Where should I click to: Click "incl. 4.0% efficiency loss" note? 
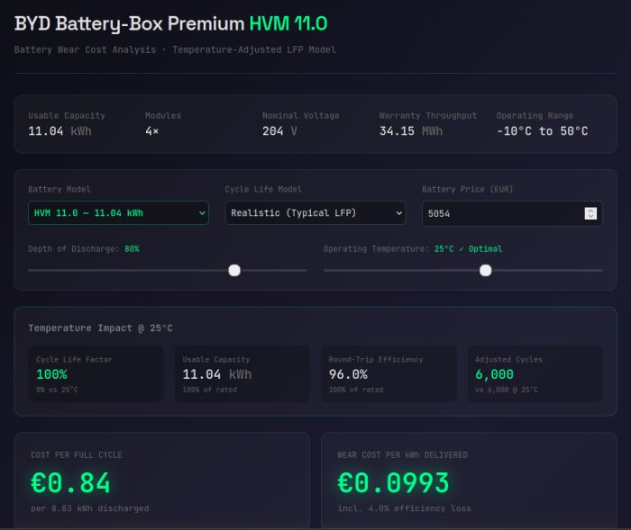[x=404, y=508]
